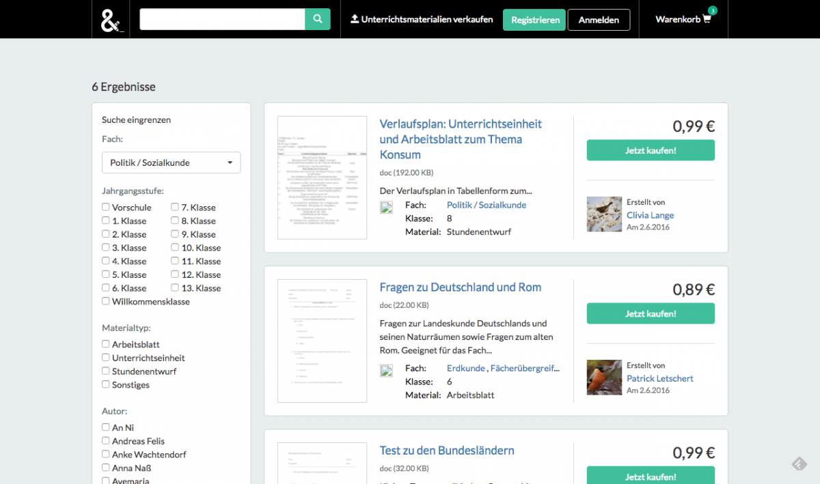Enable the 13. Klasse filter

175,288
